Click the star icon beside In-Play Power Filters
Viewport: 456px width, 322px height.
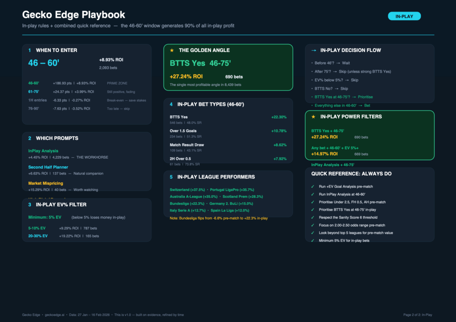coord(313,117)
